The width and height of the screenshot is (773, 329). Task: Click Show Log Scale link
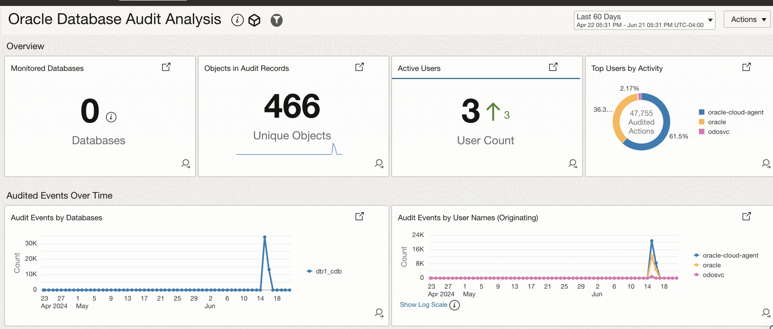point(423,305)
